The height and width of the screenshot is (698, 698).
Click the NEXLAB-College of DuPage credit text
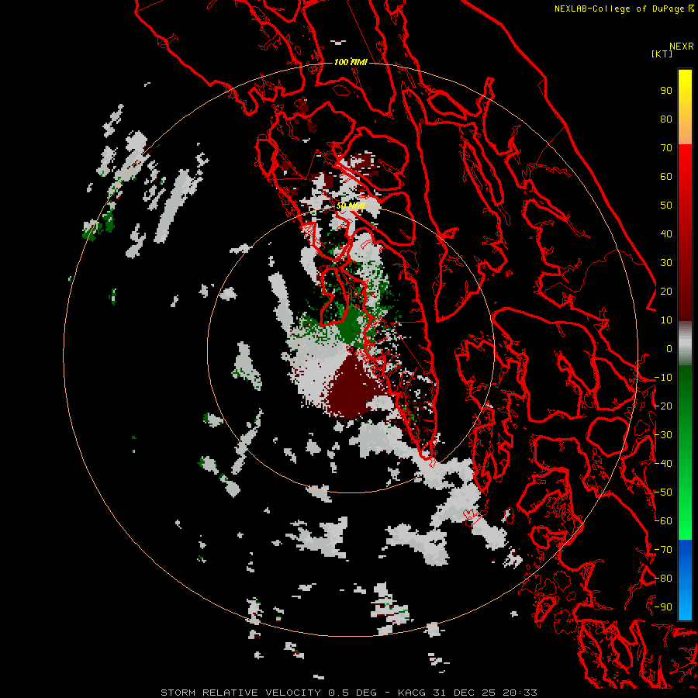coord(624,9)
